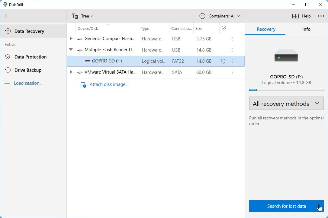The width and height of the screenshot is (328, 218).
Task: Click the Data Protection shield icon
Action: (x=8, y=57)
